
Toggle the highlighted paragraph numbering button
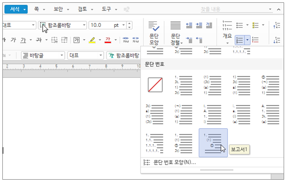[239, 40]
